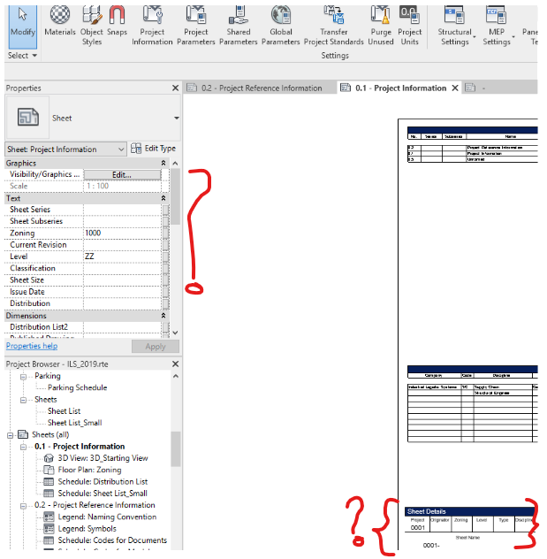Collapse the Sheets (all) tree node

coord(11,435)
